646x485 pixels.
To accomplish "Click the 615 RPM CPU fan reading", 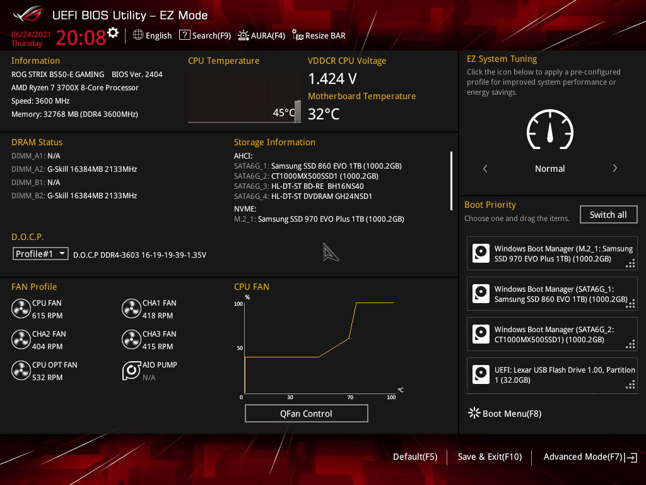I will point(47,316).
